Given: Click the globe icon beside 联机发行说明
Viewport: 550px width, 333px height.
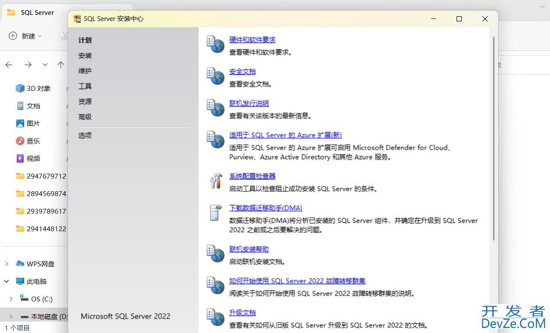Looking at the screenshot, I should point(216,107).
